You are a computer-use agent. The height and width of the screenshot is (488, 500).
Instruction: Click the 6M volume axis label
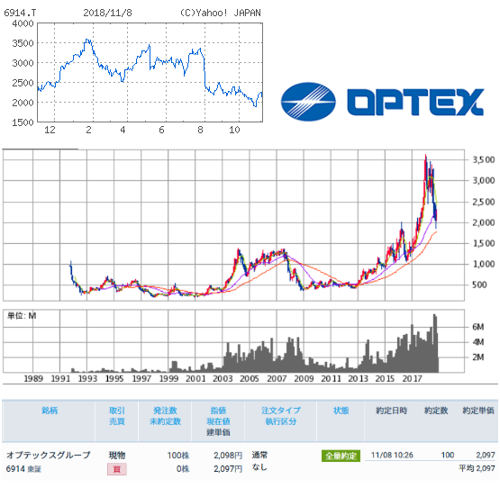click(x=478, y=327)
